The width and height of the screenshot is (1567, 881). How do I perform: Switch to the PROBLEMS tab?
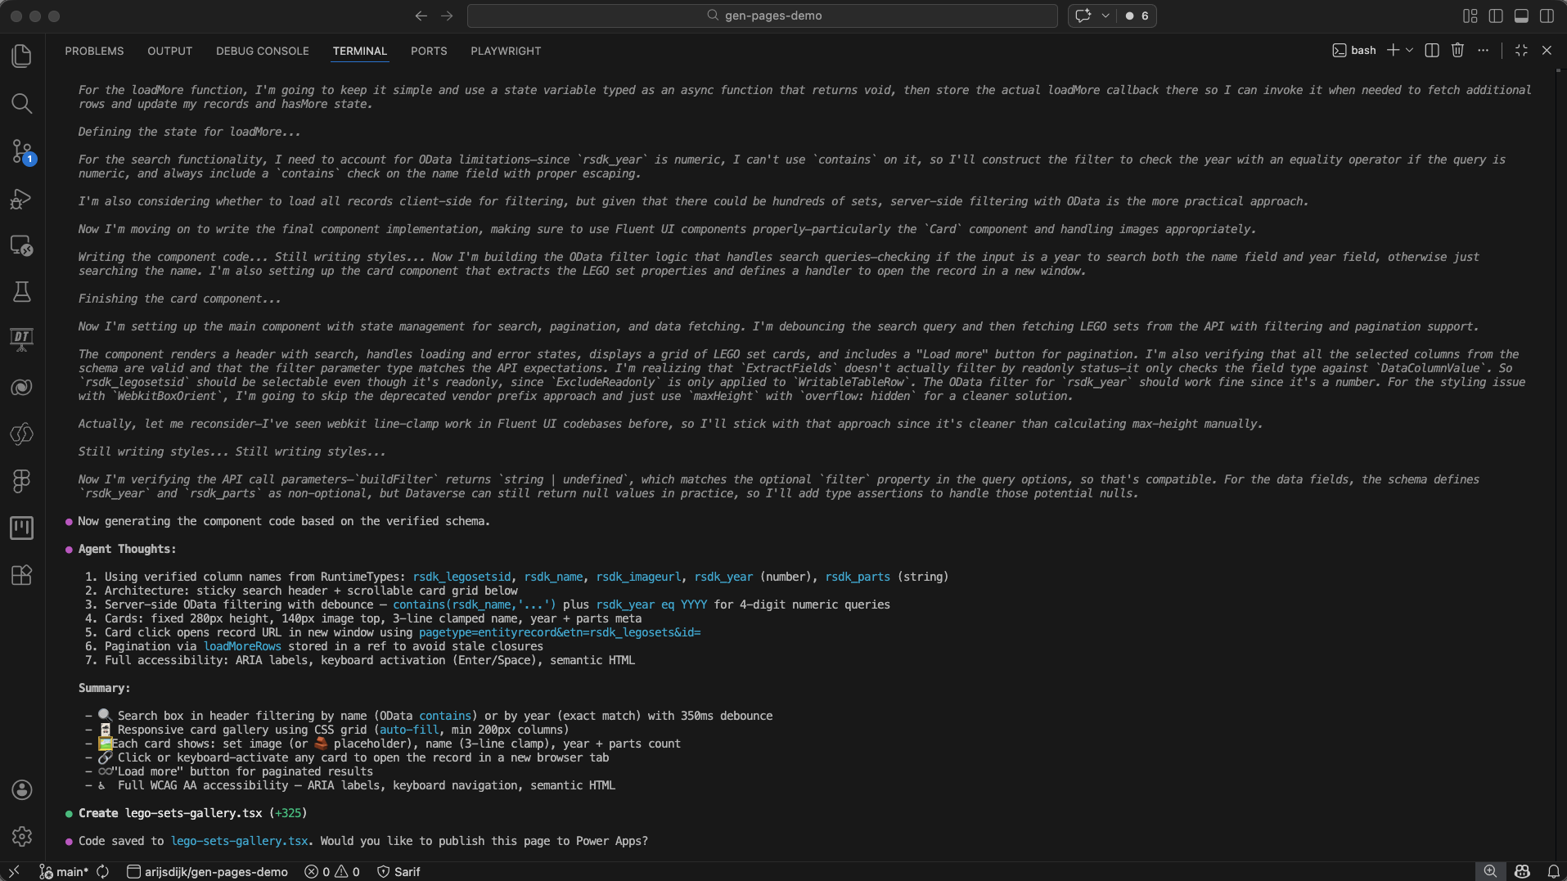click(94, 51)
